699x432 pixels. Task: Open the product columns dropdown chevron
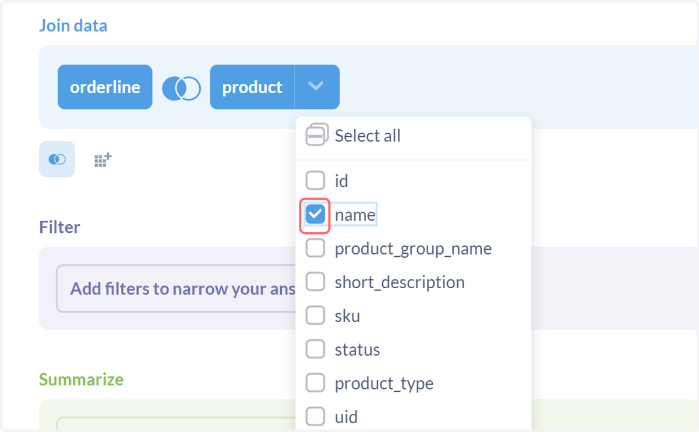click(x=316, y=87)
